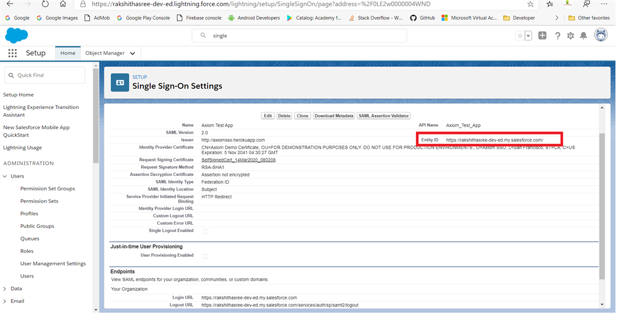Open Permission Sets in the sidebar

coord(39,201)
